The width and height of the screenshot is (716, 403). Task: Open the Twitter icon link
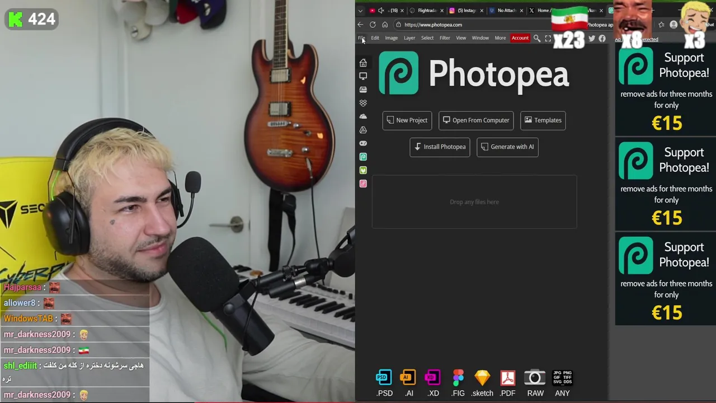click(x=592, y=39)
